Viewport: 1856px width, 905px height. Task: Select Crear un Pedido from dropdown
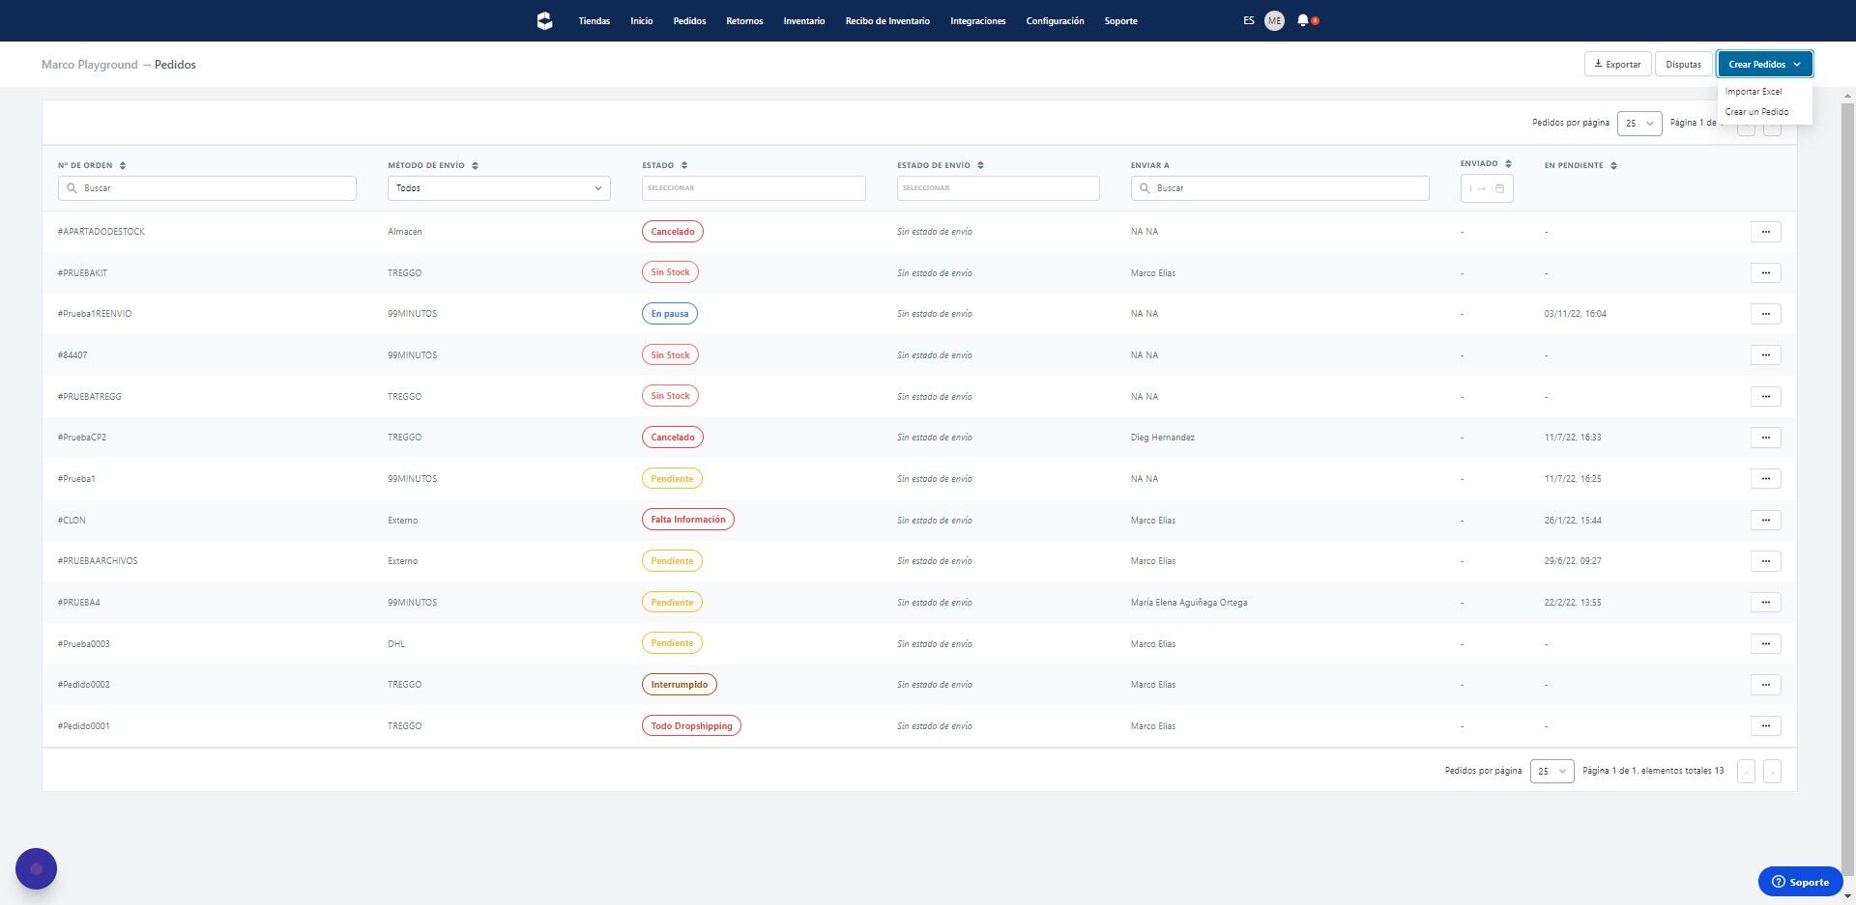1756,112
